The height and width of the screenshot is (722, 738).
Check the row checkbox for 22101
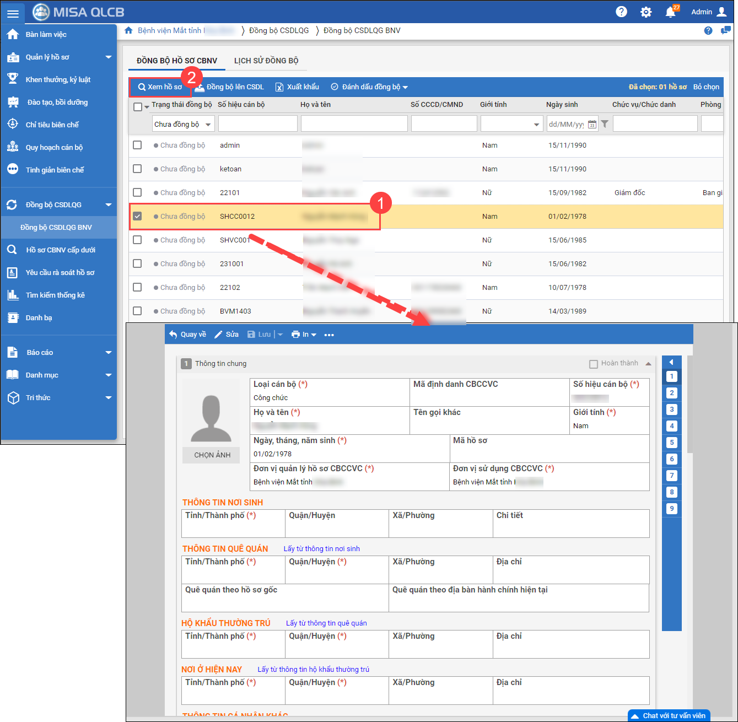click(x=137, y=192)
